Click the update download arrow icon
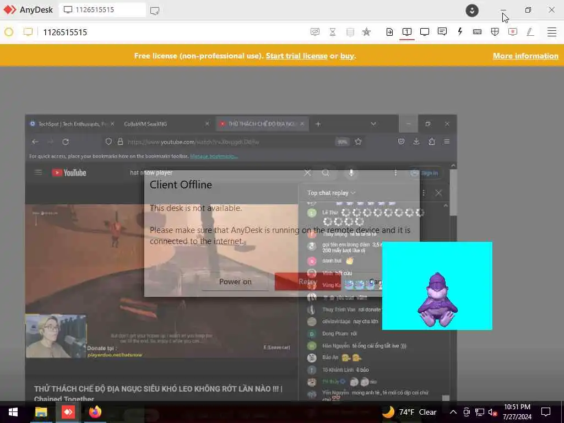Image resolution: width=564 pixels, height=423 pixels. coord(472,10)
